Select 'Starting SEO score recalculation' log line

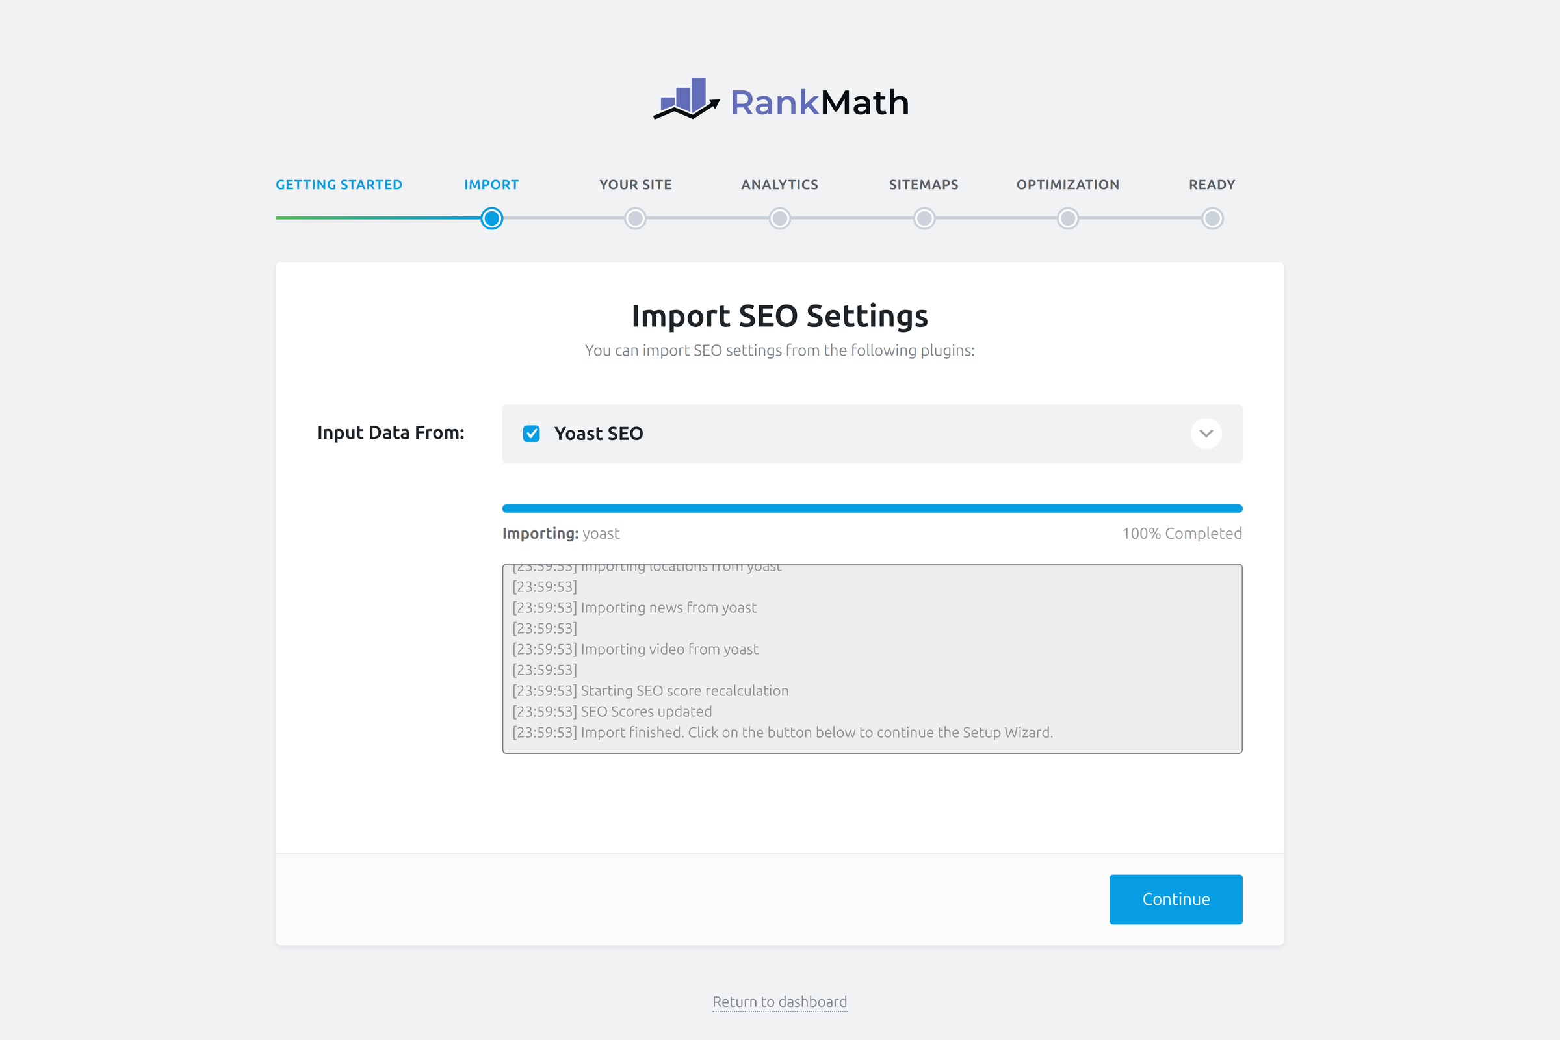651,690
